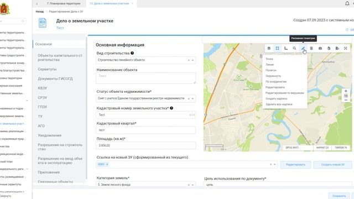Clear the Вид строительства selection
The image size is (354, 199).
pyautogui.click(x=189, y=60)
